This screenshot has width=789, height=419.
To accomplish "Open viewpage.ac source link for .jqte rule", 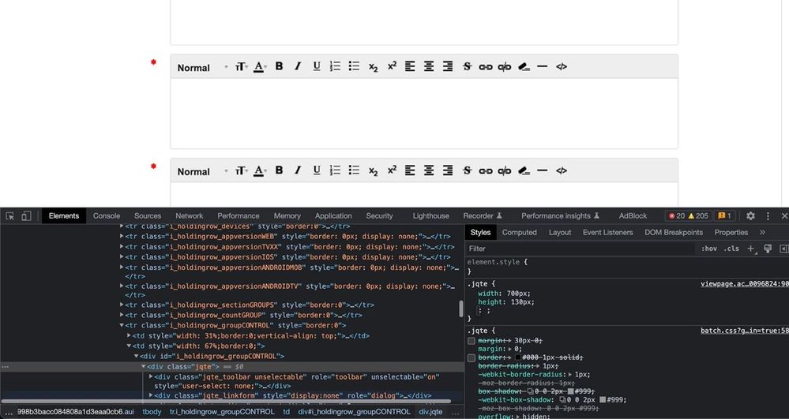I will click(745, 284).
